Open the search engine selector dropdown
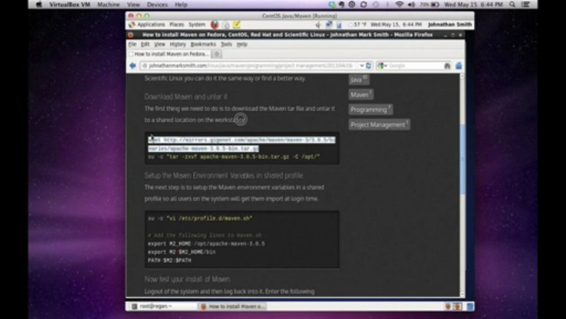 coord(382,66)
